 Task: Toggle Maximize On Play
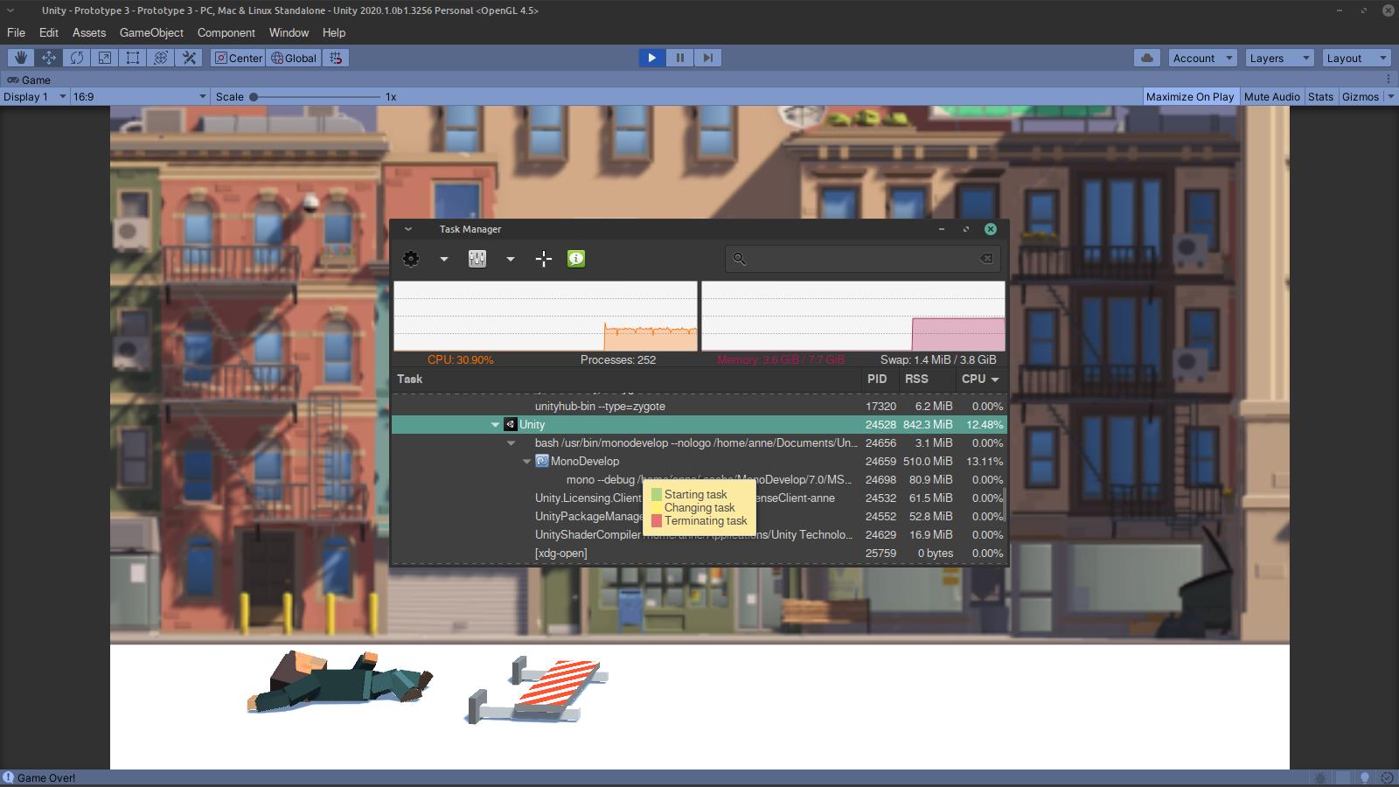point(1190,97)
